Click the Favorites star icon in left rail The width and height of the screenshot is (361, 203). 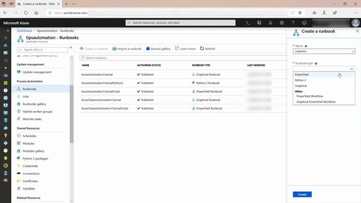coord(6,68)
